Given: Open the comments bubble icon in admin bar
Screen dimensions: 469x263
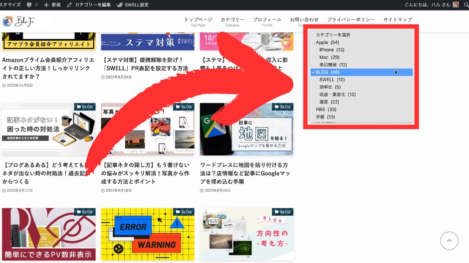Looking at the screenshot, I should tap(29, 5).
